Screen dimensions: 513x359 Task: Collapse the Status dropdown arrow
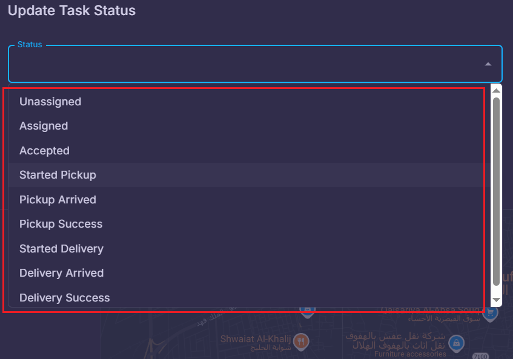click(x=488, y=64)
